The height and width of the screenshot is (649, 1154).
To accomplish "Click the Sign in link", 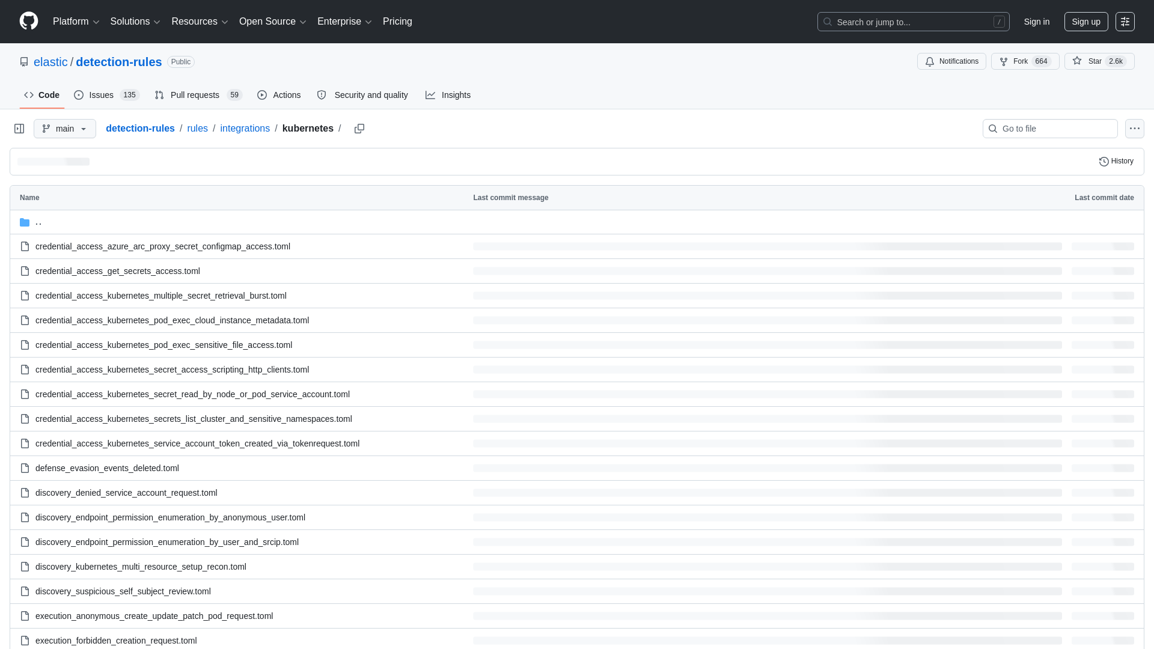I will (1037, 22).
